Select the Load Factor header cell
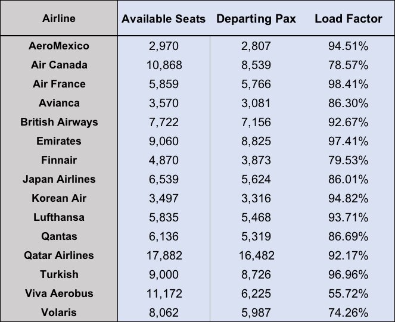The image size is (395, 322). (349, 19)
